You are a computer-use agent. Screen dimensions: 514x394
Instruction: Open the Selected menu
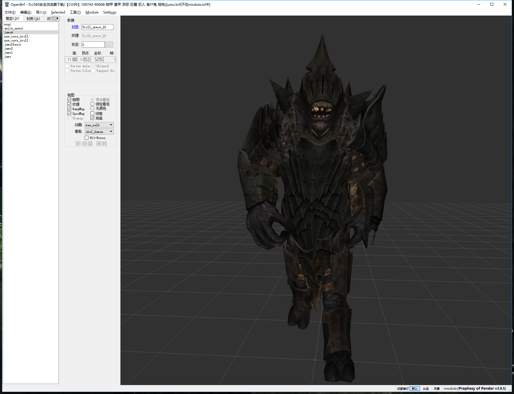coord(58,12)
